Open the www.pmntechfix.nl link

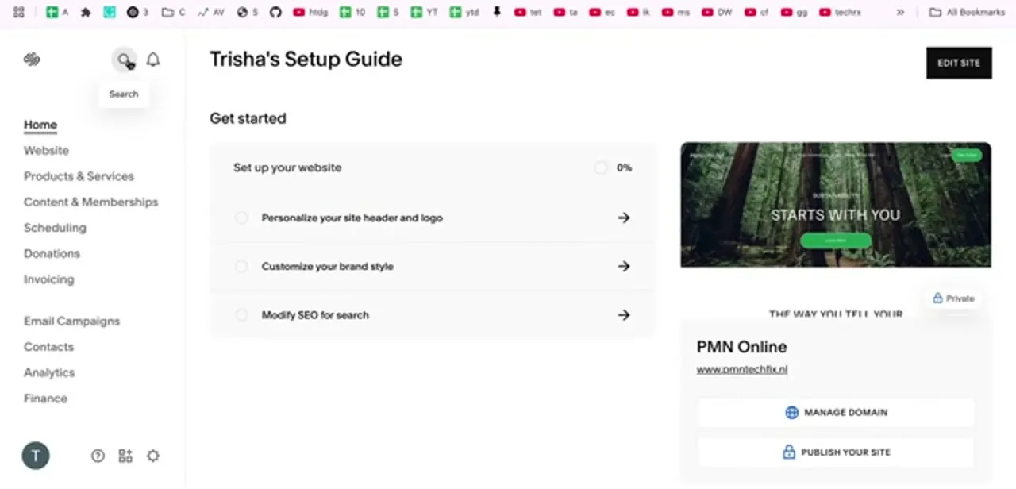(742, 369)
